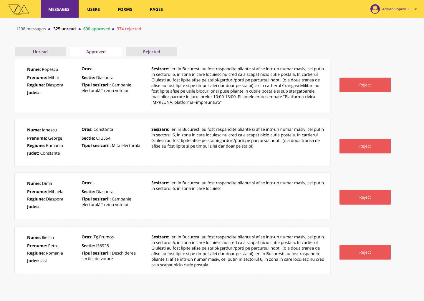
Task: Navigate to PAGES
Action: pyautogui.click(x=156, y=9)
